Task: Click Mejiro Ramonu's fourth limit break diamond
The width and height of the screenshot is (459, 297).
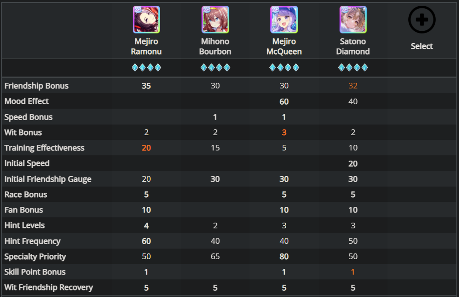Action: pyautogui.click(x=158, y=68)
